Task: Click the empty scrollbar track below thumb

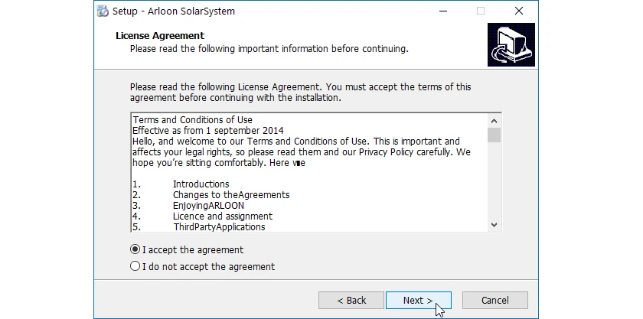Action: tap(494, 180)
